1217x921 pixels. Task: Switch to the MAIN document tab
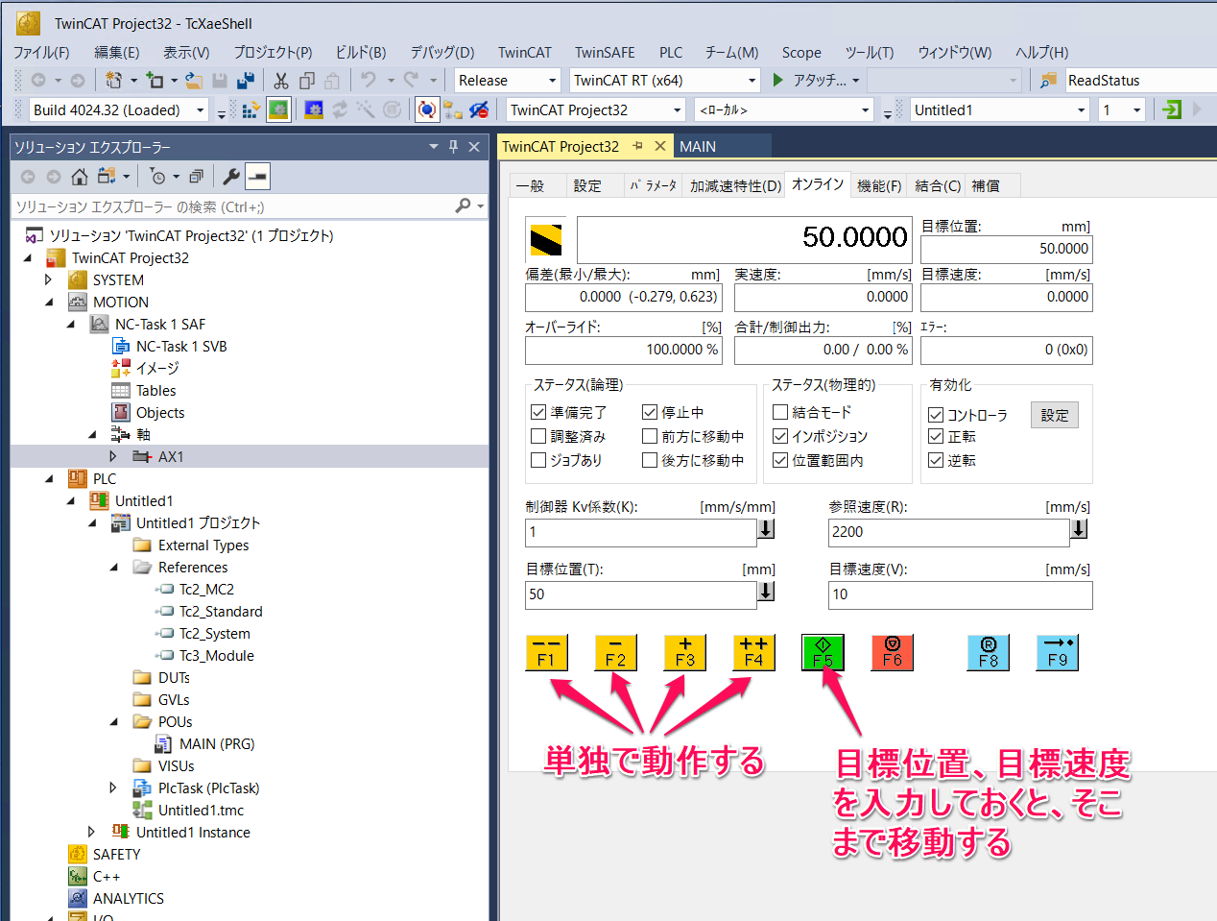[698, 146]
